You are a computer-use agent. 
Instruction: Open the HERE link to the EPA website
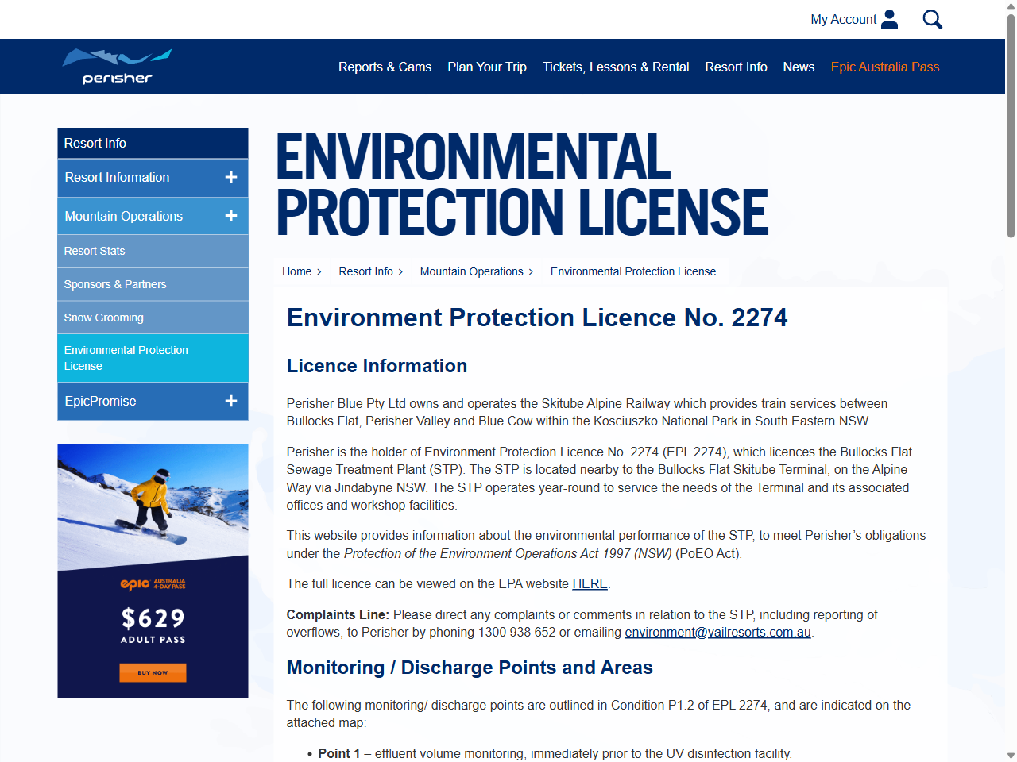[x=590, y=583]
